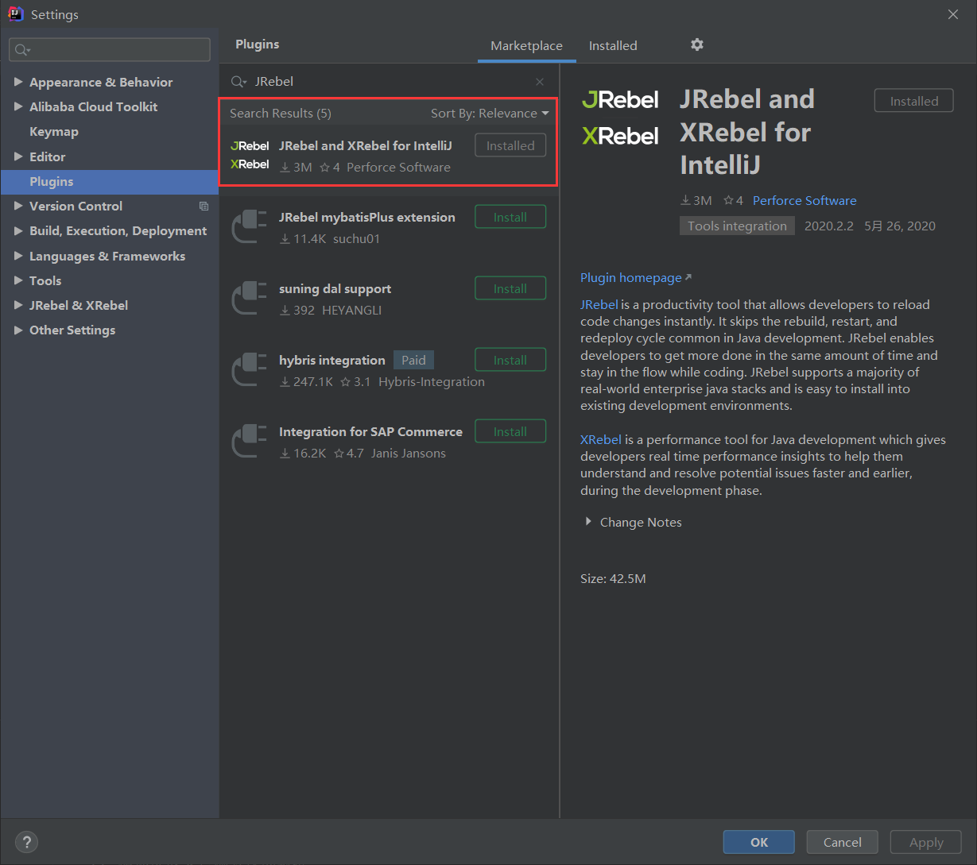Expand JRebel & XRebel settings node

[x=18, y=305]
